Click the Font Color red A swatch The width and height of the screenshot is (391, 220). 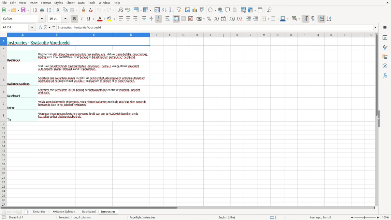100,19
